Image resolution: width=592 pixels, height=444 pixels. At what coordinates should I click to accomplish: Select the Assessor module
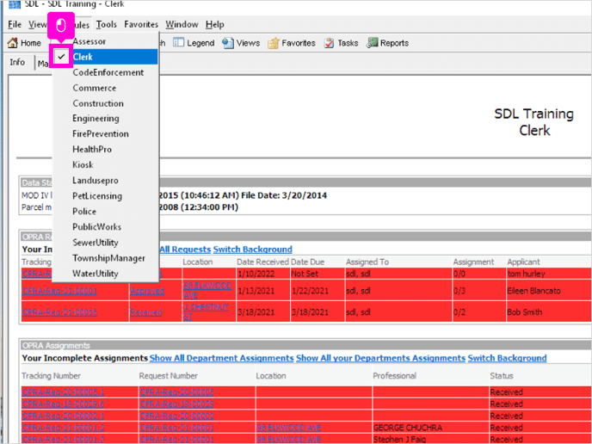click(x=105, y=41)
